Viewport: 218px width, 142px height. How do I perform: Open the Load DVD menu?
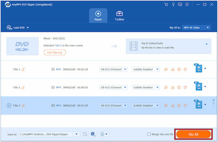point(18,28)
